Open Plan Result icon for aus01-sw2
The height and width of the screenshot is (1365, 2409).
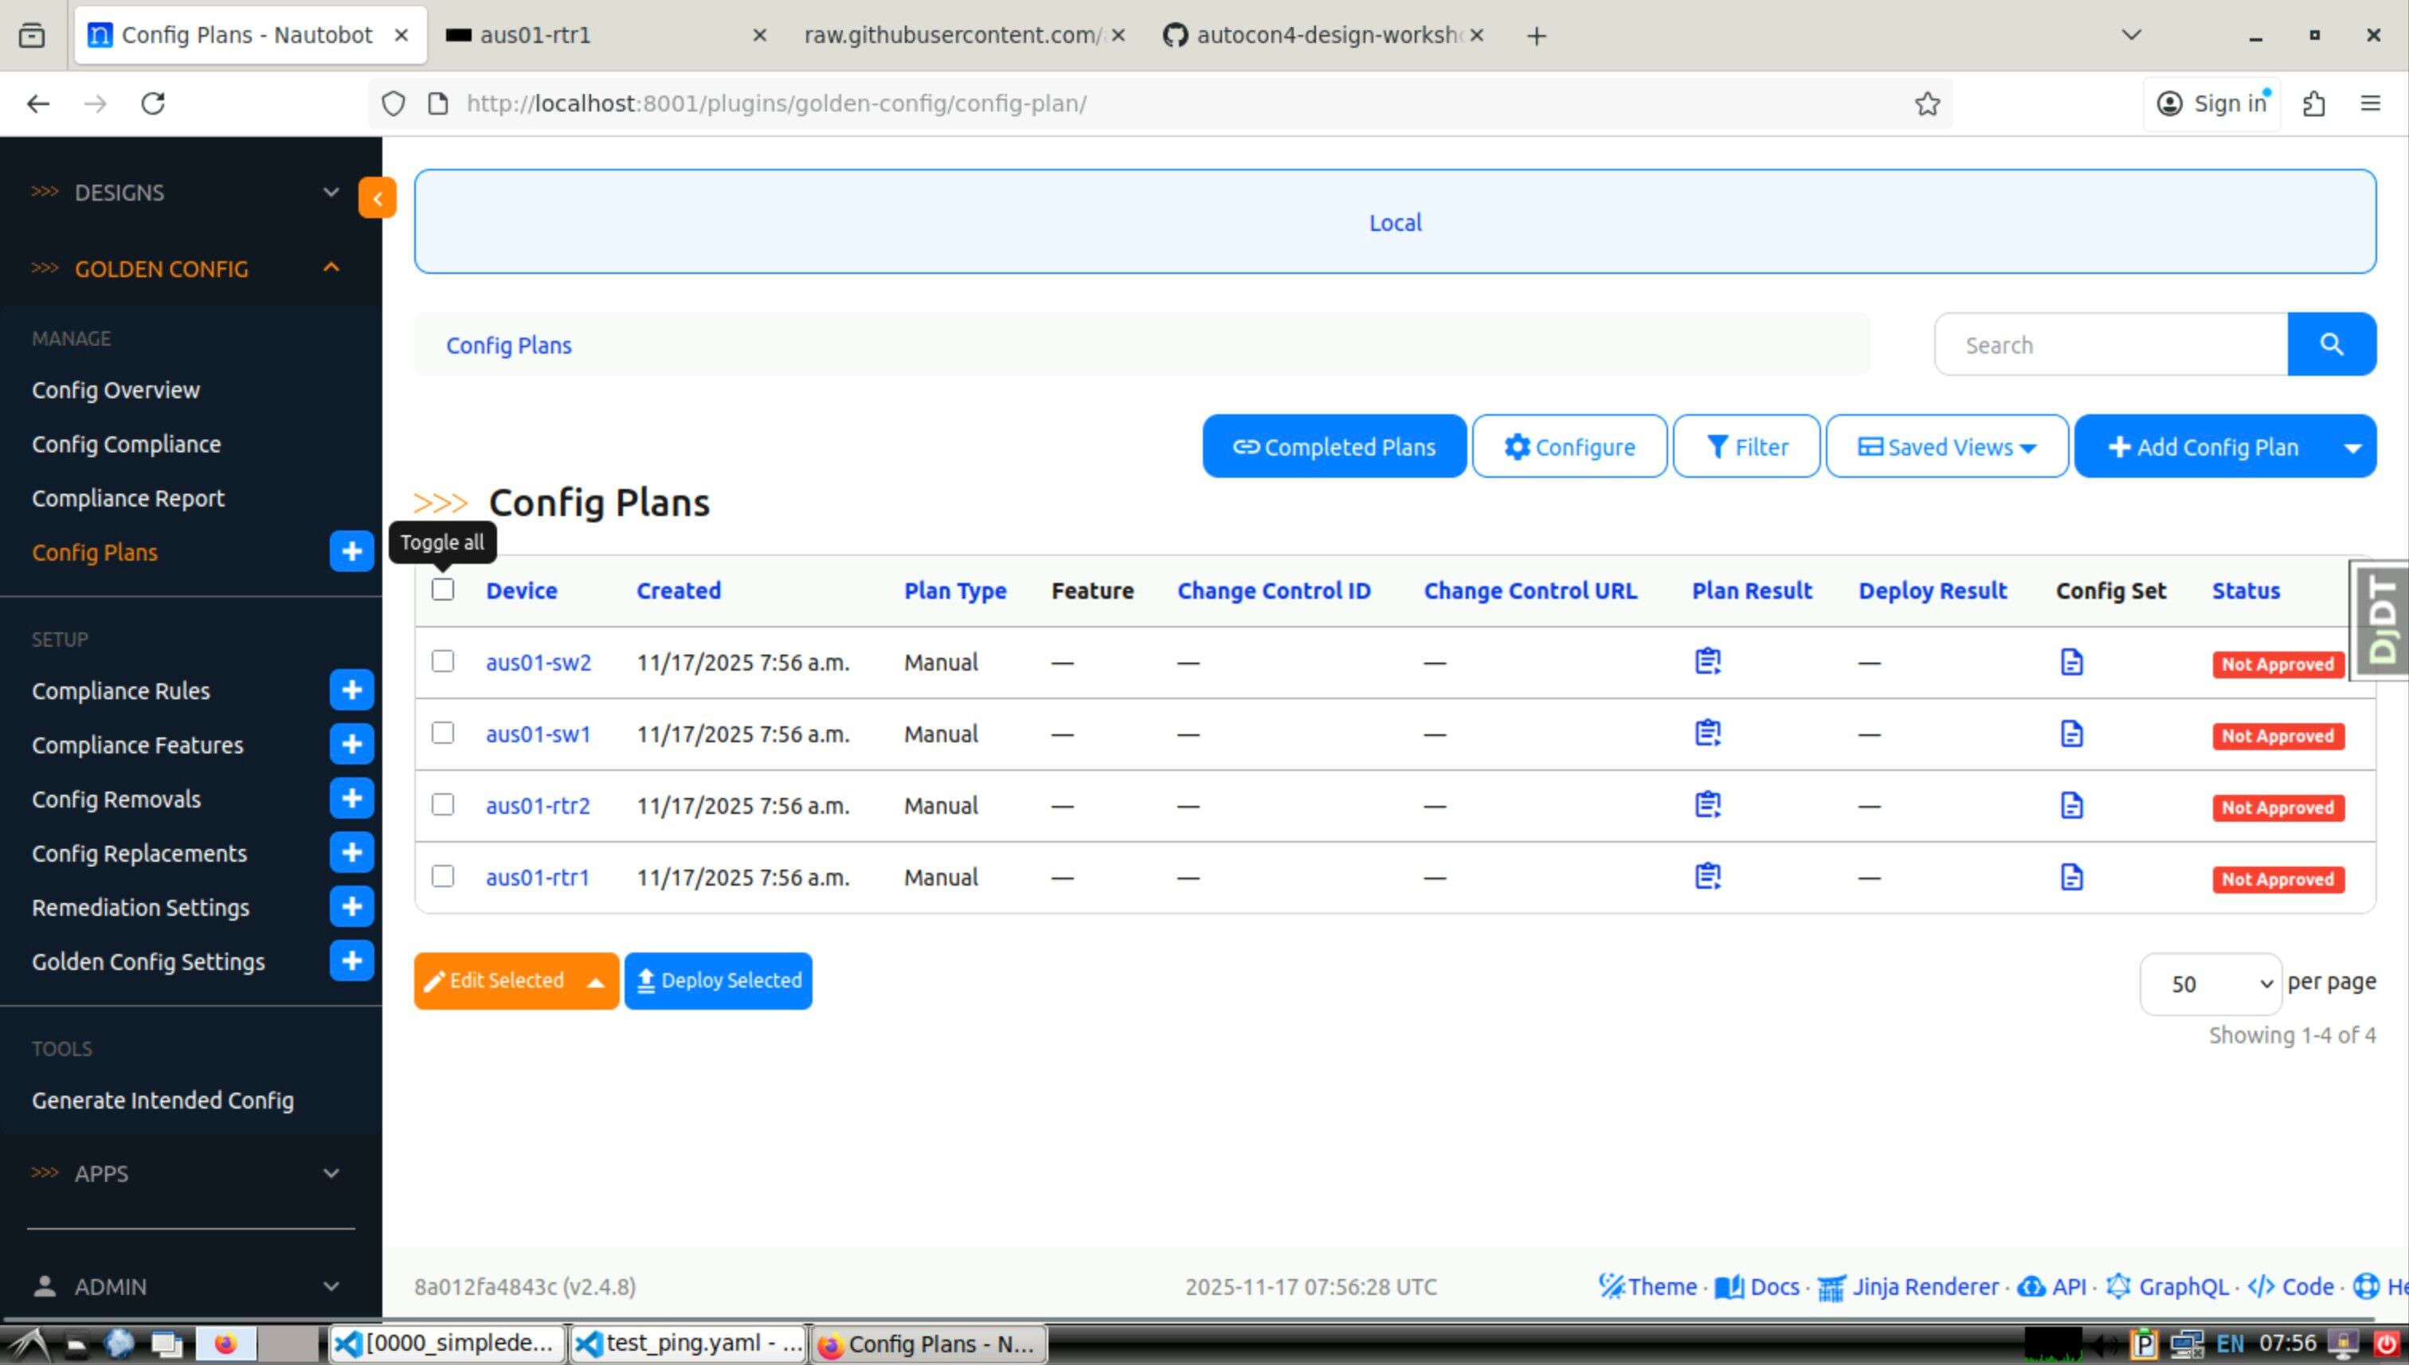pos(1708,662)
